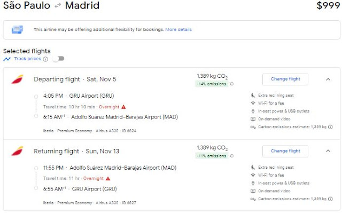
Task: Collapse the returning flight details
Action: [x=328, y=151]
